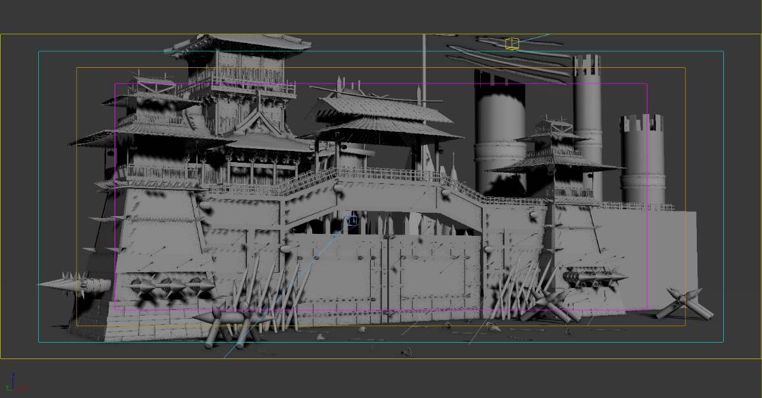Select the tall flagpole behind the center pavilion
Image resolution: width=762 pixels, height=398 pixels.
(423, 71)
